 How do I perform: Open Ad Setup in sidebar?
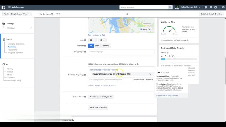tap(11, 78)
